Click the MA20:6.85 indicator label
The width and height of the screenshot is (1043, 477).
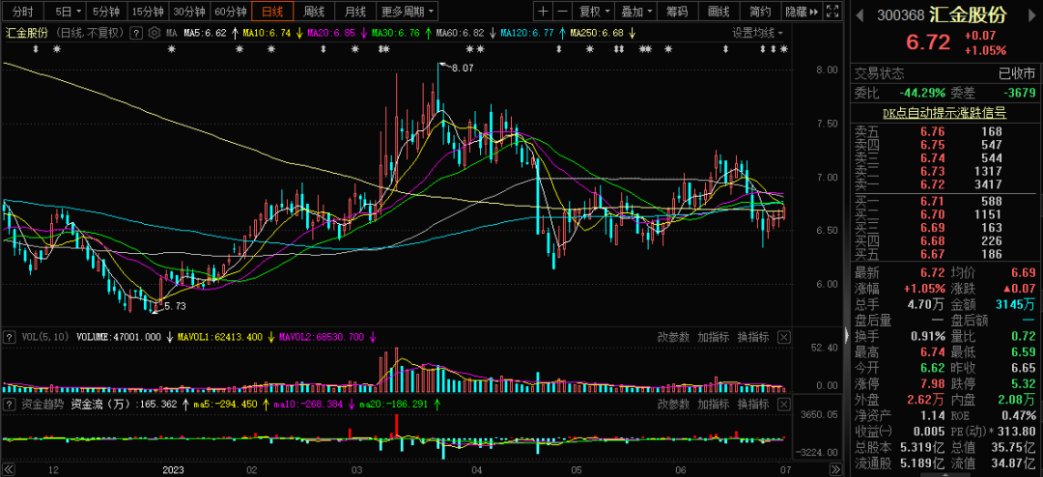(x=331, y=33)
